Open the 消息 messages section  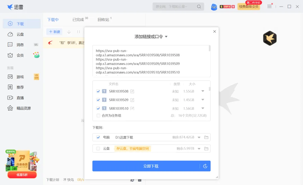click(x=22, y=45)
